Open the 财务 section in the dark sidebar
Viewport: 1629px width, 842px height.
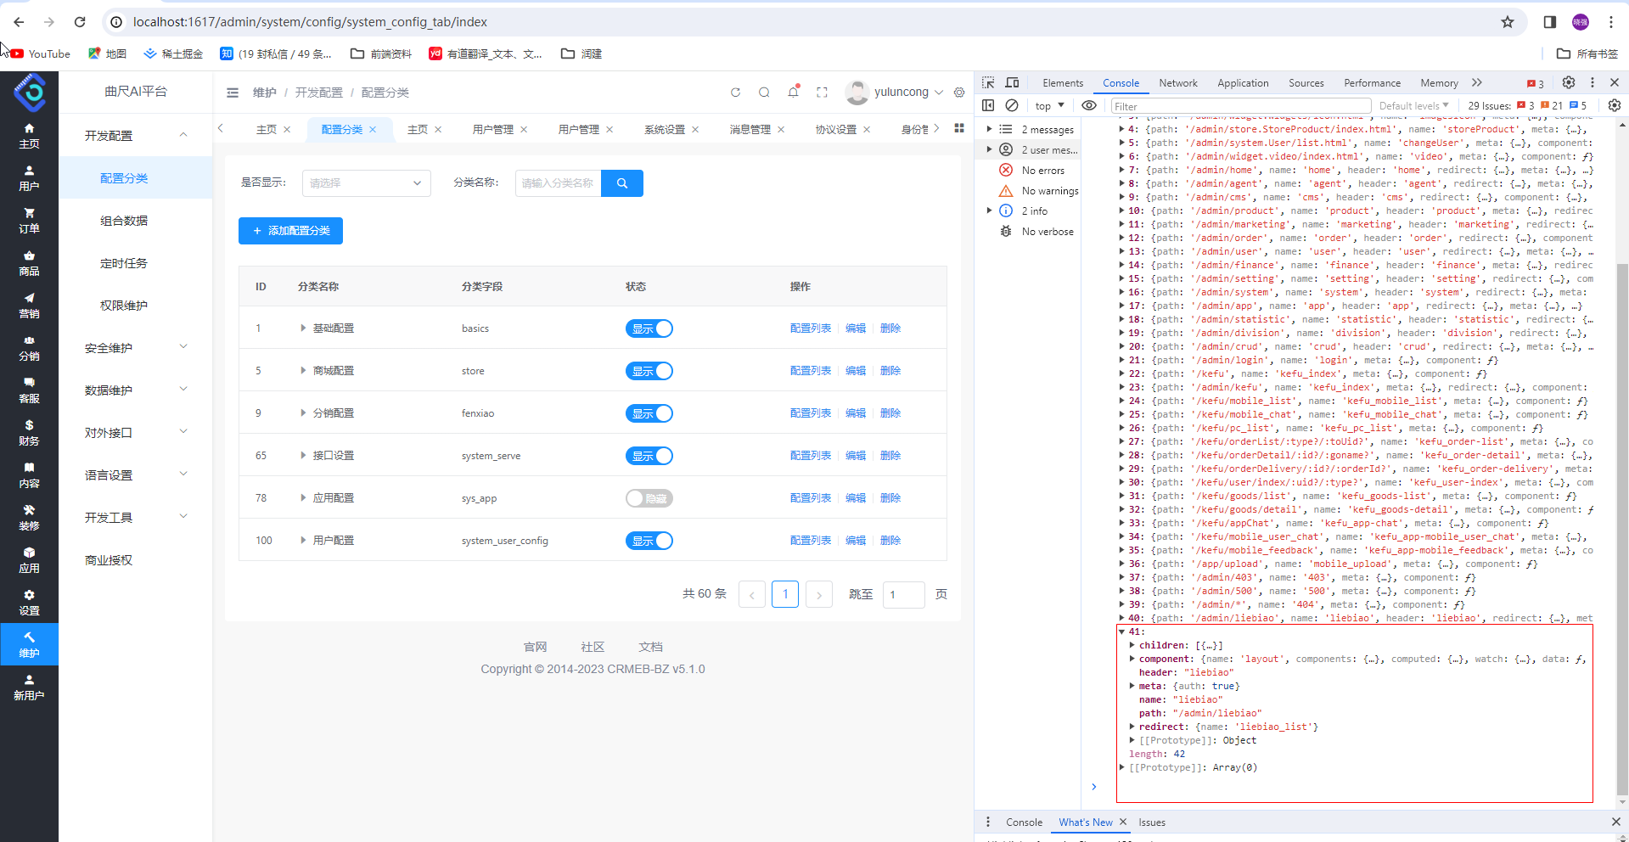click(29, 433)
